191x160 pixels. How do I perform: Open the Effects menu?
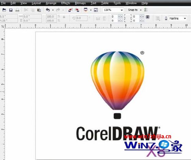pyautogui.click(x=65, y=3)
